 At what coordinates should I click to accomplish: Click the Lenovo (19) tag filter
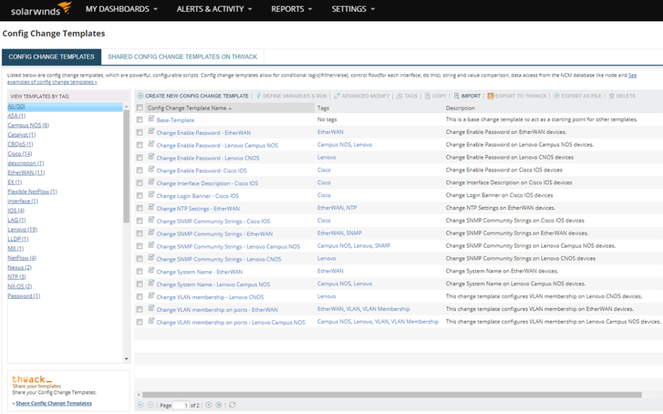pos(21,229)
